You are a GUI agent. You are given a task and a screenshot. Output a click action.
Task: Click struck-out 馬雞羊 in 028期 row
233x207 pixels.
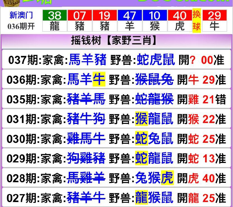(x=86, y=178)
